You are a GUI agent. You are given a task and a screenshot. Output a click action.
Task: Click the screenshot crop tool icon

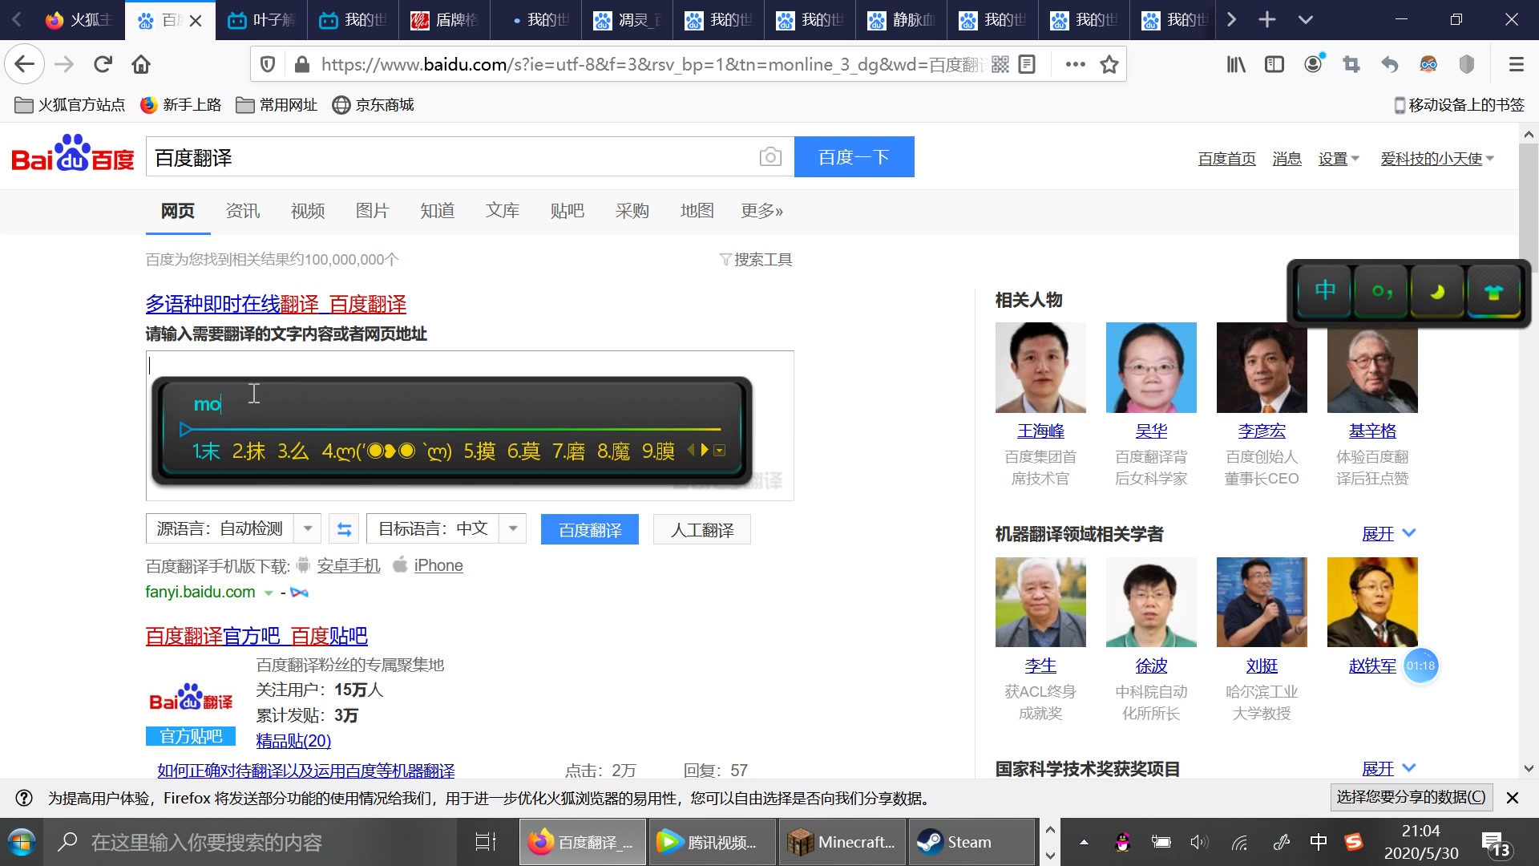pyautogui.click(x=1351, y=64)
